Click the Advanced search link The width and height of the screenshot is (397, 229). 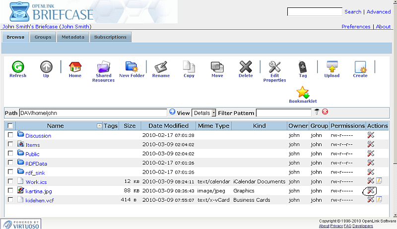pyautogui.click(x=379, y=12)
